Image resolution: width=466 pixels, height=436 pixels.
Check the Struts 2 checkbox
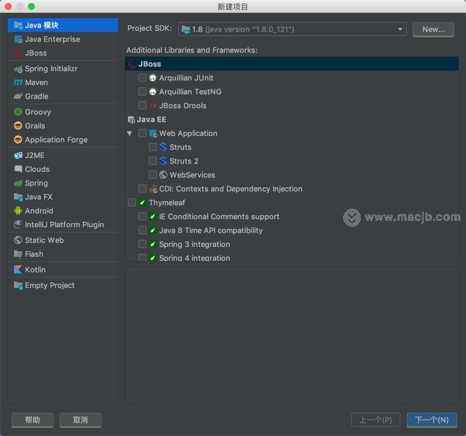click(x=153, y=161)
